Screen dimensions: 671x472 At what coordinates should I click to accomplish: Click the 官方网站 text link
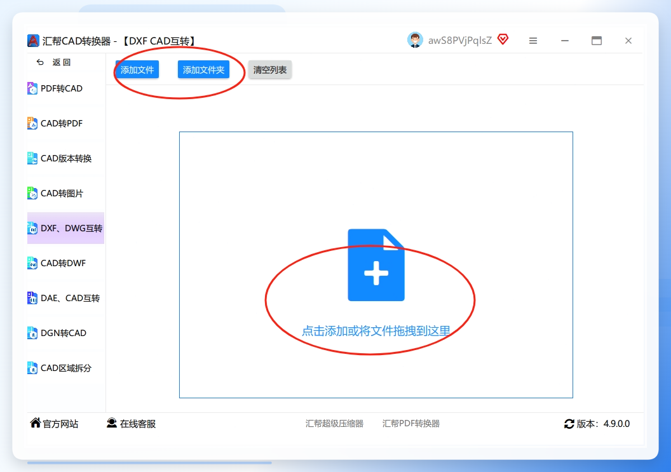coord(60,424)
